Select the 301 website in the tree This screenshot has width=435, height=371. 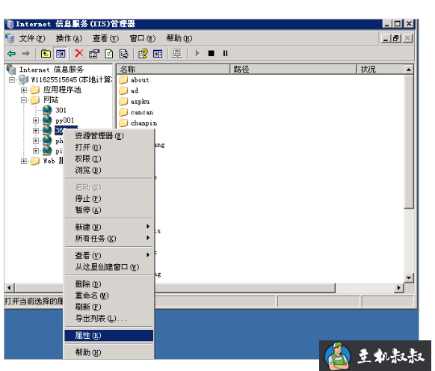[61, 110]
